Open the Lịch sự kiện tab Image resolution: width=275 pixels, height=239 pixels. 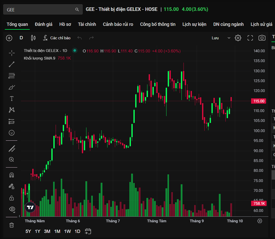click(x=194, y=24)
